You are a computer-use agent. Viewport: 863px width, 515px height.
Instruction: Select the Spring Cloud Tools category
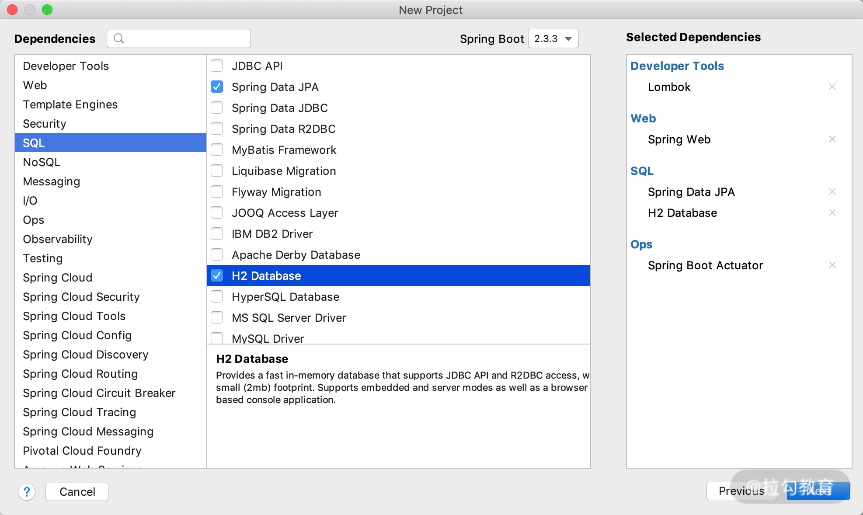pos(110,316)
